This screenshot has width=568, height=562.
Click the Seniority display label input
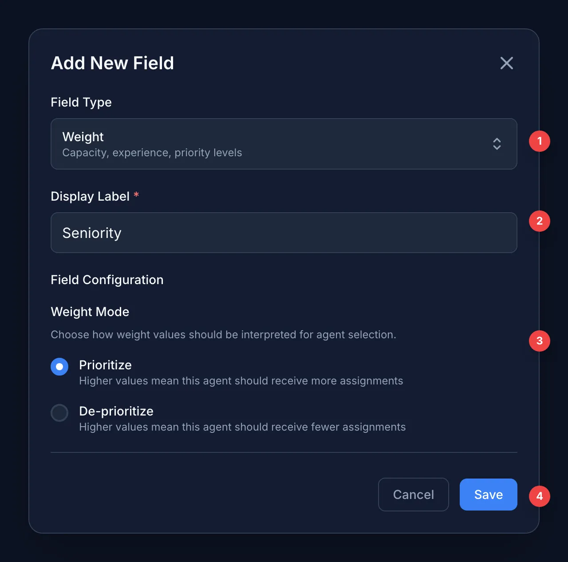[x=284, y=233]
